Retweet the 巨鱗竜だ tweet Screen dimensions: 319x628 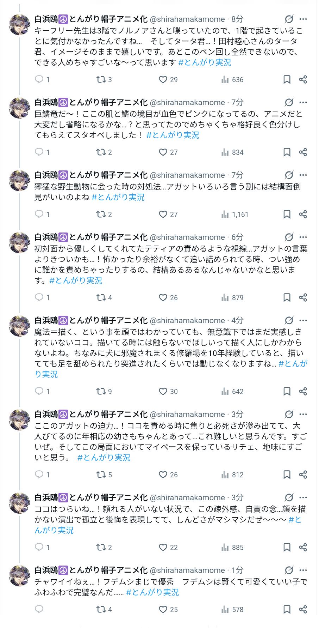tap(101, 152)
